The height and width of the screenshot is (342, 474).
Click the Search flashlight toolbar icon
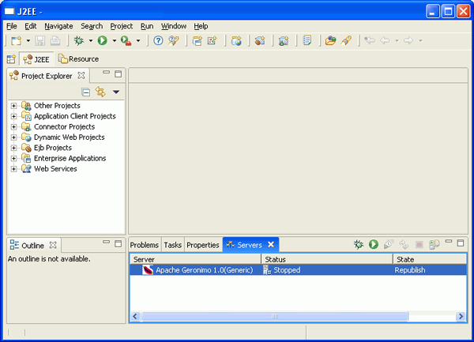point(174,40)
